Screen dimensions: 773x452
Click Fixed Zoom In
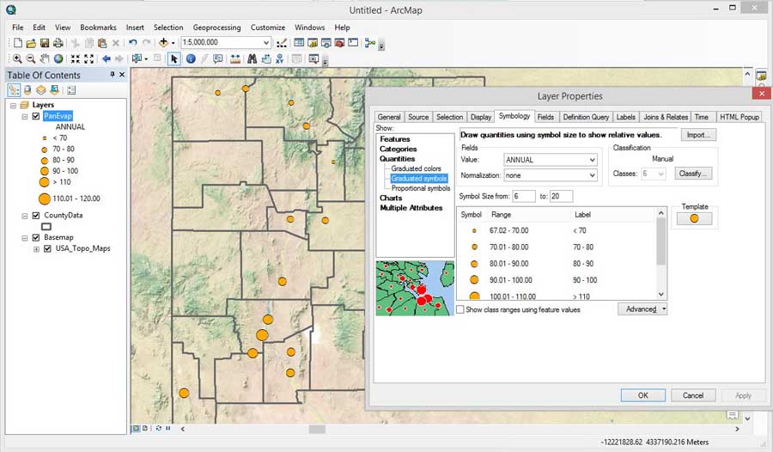(75, 58)
